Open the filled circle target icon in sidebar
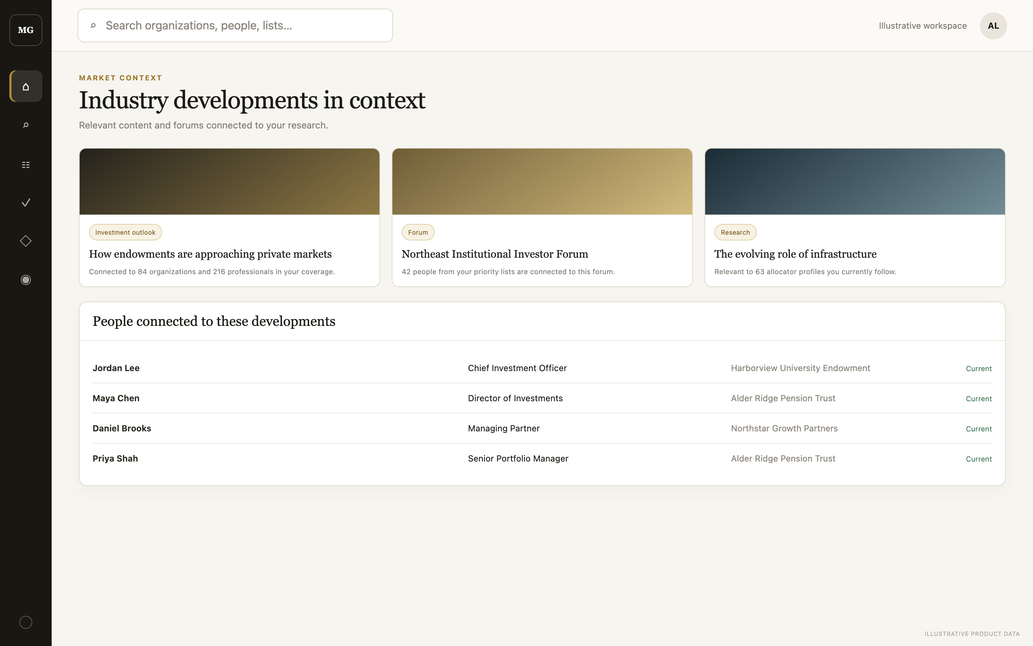The height and width of the screenshot is (646, 1033). point(25,280)
